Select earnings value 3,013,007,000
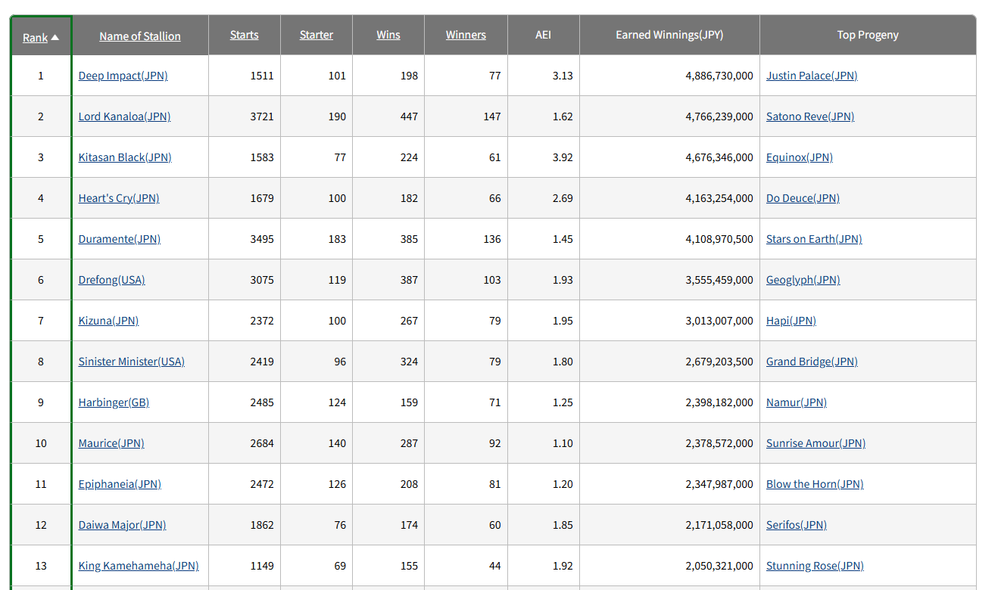This screenshot has width=1001, height=590. 719,321
